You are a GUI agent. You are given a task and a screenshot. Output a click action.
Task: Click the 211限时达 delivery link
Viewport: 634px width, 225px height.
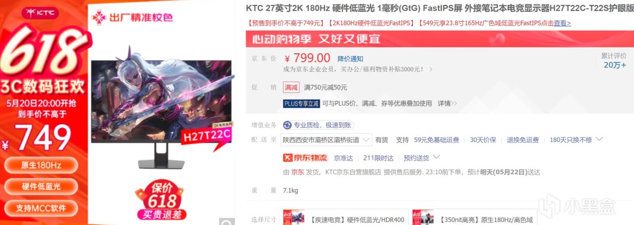378,158
